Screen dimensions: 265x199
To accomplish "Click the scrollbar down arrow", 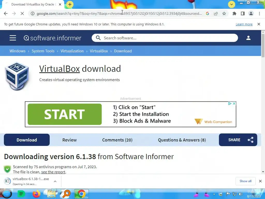I will pos(263,172).
